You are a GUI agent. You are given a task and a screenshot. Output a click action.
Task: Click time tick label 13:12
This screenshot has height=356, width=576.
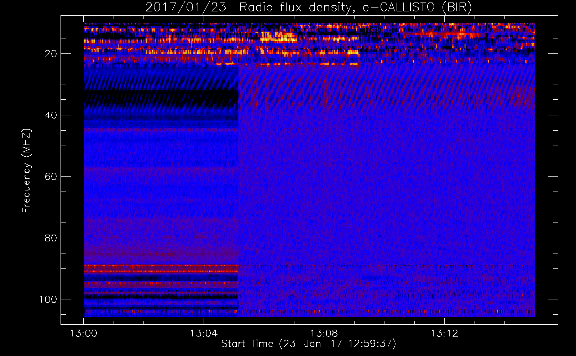click(x=444, y=334)
